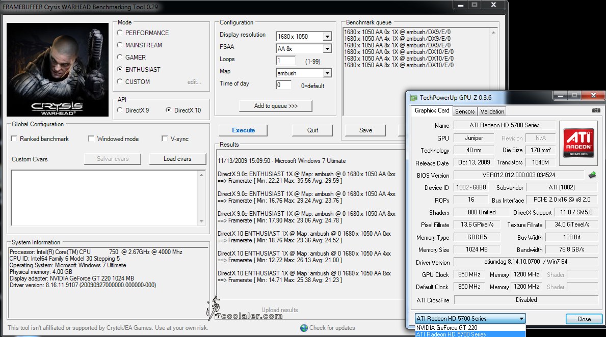This screenshot has width=606, height=337.
Task: Click the Custom Cvars scrollbar up arrow
Action: pyautogui.click(x=201, y=175)
